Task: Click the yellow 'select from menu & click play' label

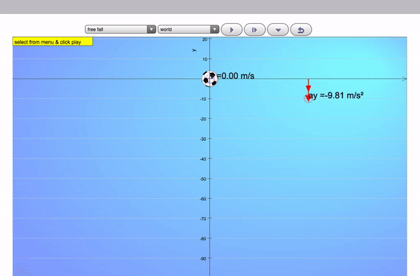Action: (52, 41)
